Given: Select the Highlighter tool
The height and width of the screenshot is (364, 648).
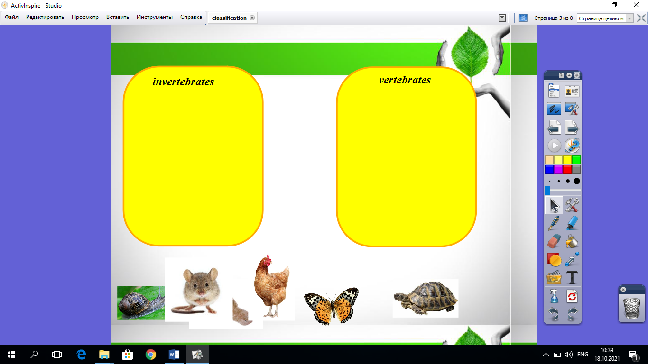Looking at the screenshot, I should [x=572, y=223].
